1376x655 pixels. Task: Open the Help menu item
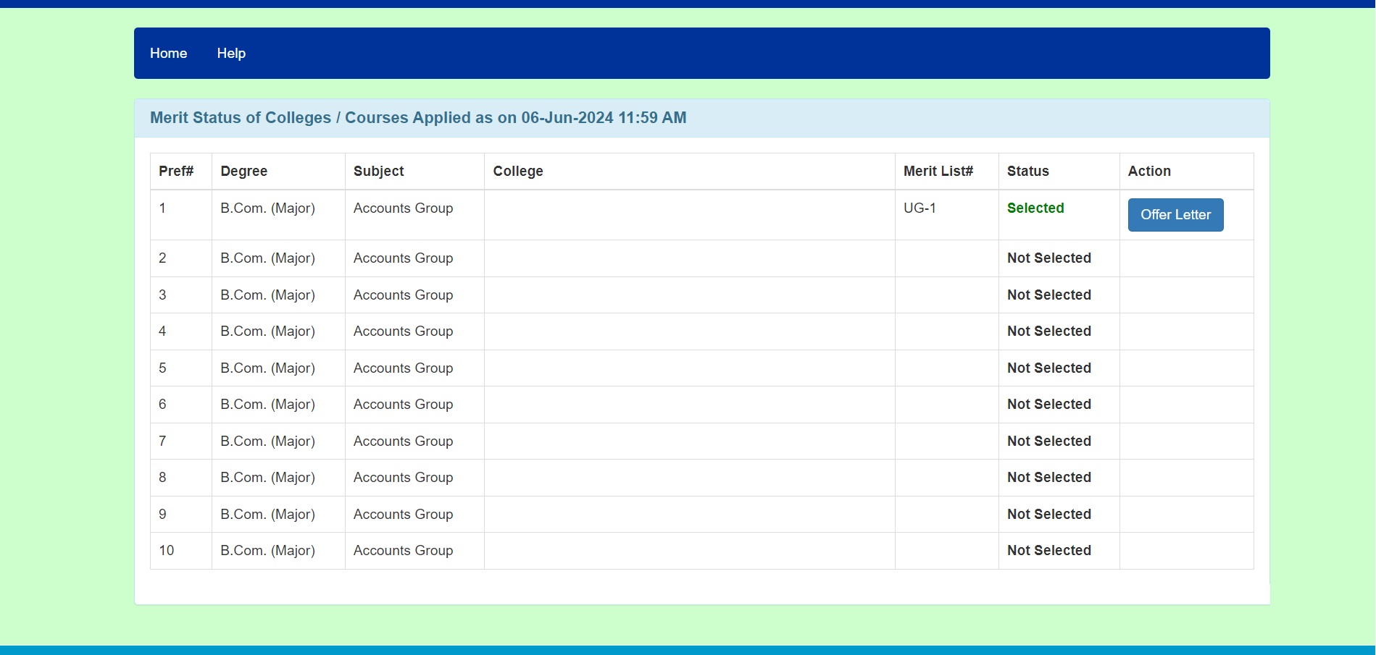231,54
